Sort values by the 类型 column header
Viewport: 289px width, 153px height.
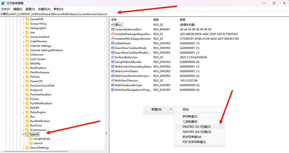[x=165, y=19]
